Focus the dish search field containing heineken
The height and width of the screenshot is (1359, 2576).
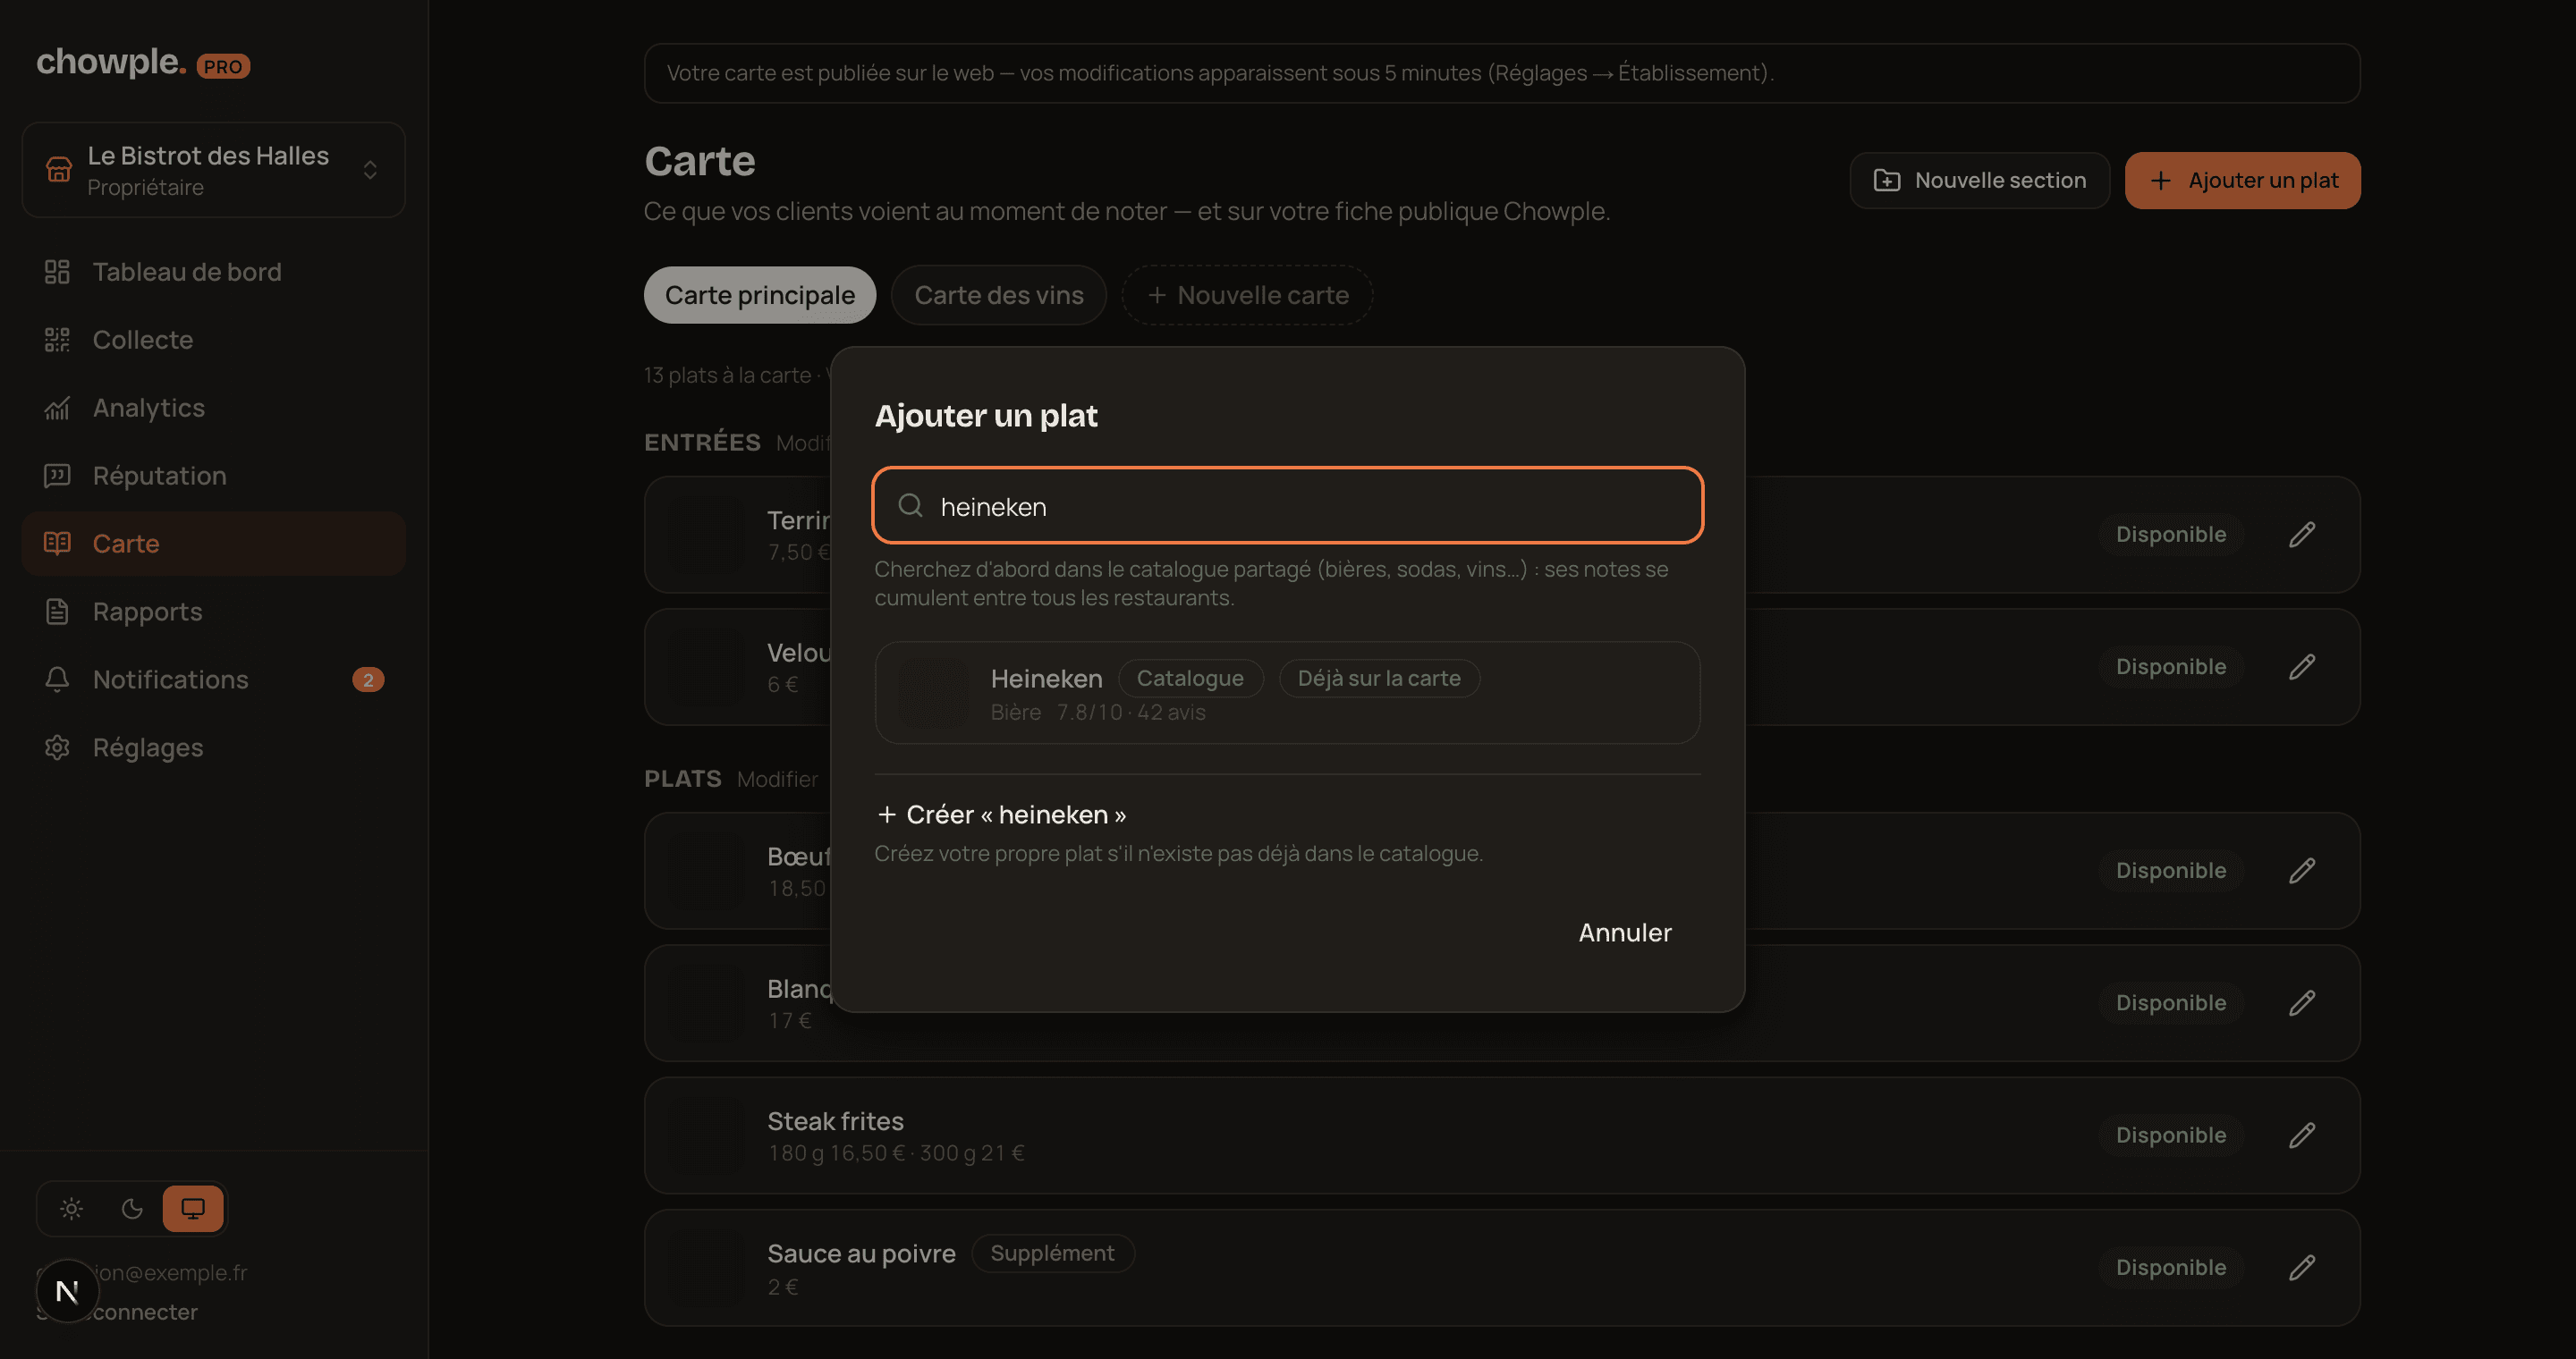1287,506
